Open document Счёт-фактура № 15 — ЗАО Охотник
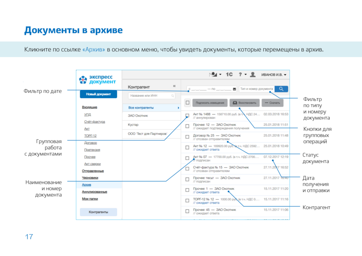 tap(221, 167)
